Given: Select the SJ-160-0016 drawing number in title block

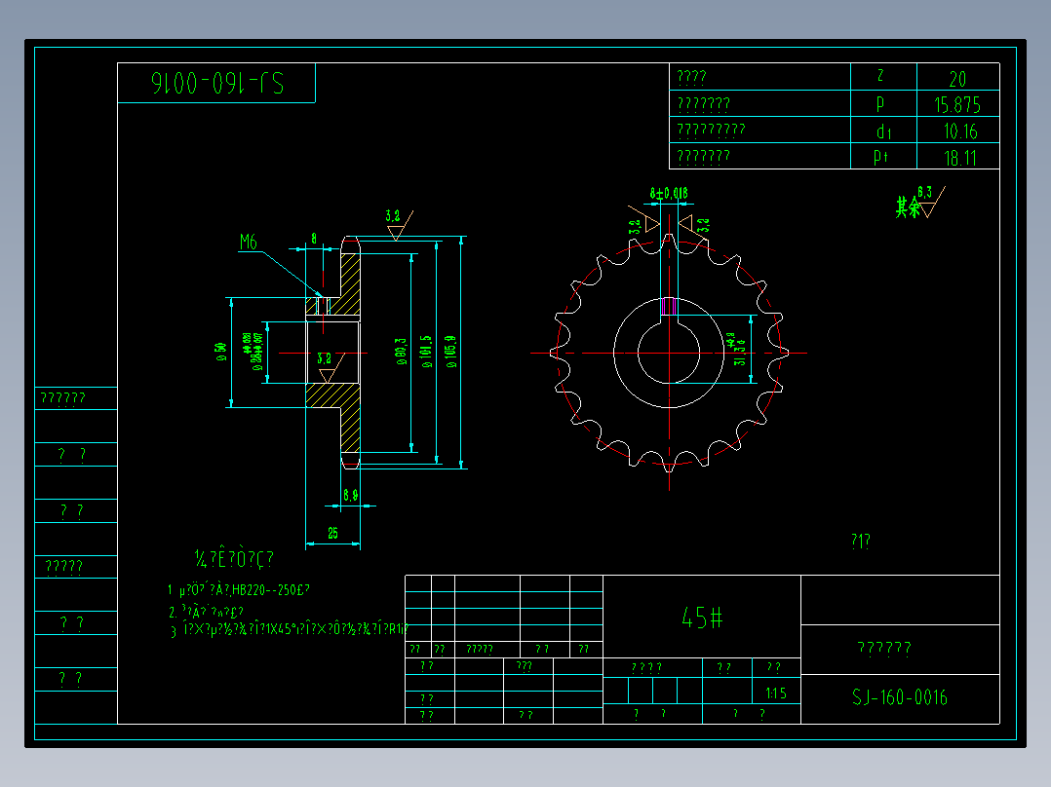Looking at the screenshot, I should (x=900, y=698).
